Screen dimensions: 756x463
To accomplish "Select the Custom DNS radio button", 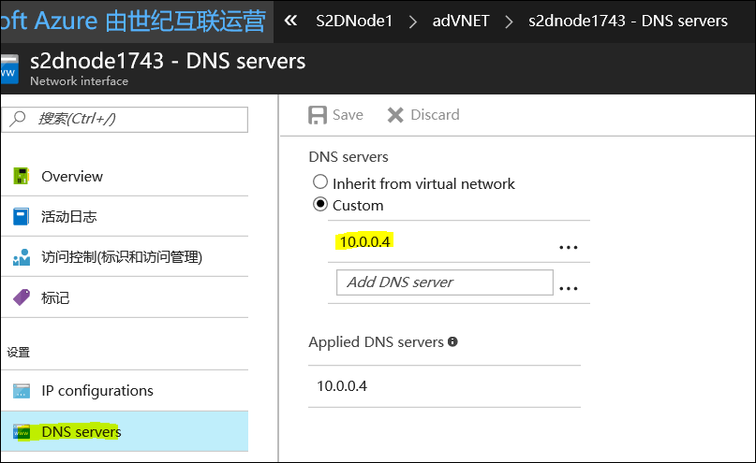I will click(x=320, y=205).
